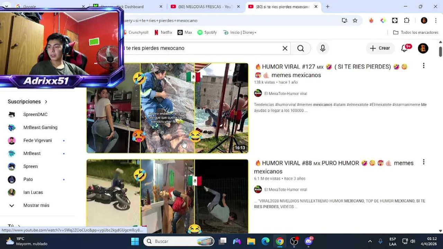Open the Max bookmark
This screenshot has width=443, height=249.
coord(184,32)
